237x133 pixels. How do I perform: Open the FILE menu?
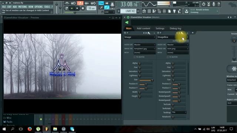4,7
